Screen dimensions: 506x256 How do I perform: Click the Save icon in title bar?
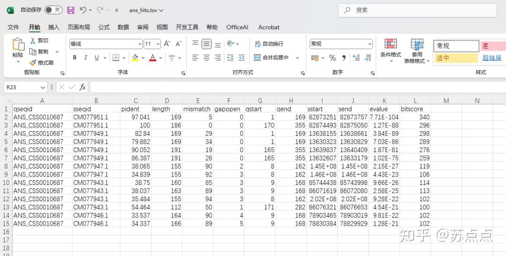[x=71, y=10]
